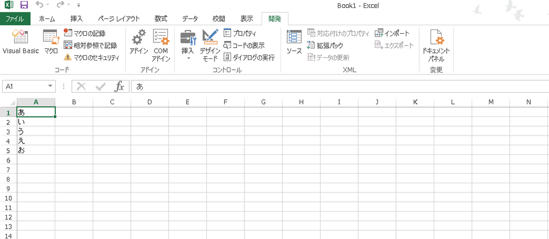Switch to the ページ レイアウト tab
The width and height of the screenshot is (549, 239).
(x=118, y=19)
